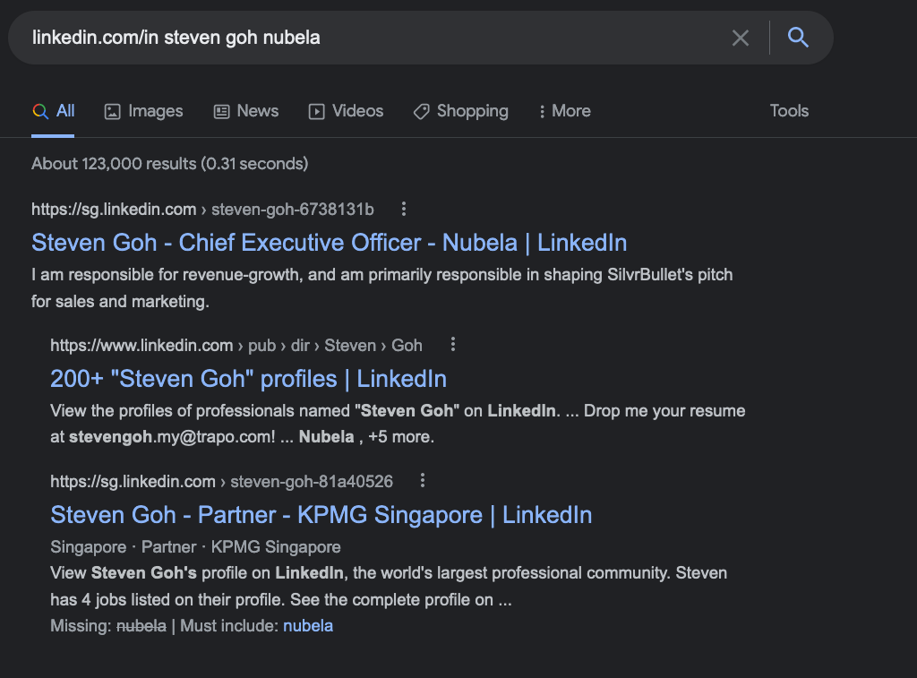This screenshot has height=678, width=917.
Task: Switch to the News tab
Action: tap(246, 111)
